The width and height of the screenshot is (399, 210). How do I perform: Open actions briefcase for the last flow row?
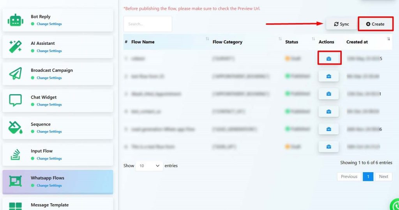coord(328,146)
